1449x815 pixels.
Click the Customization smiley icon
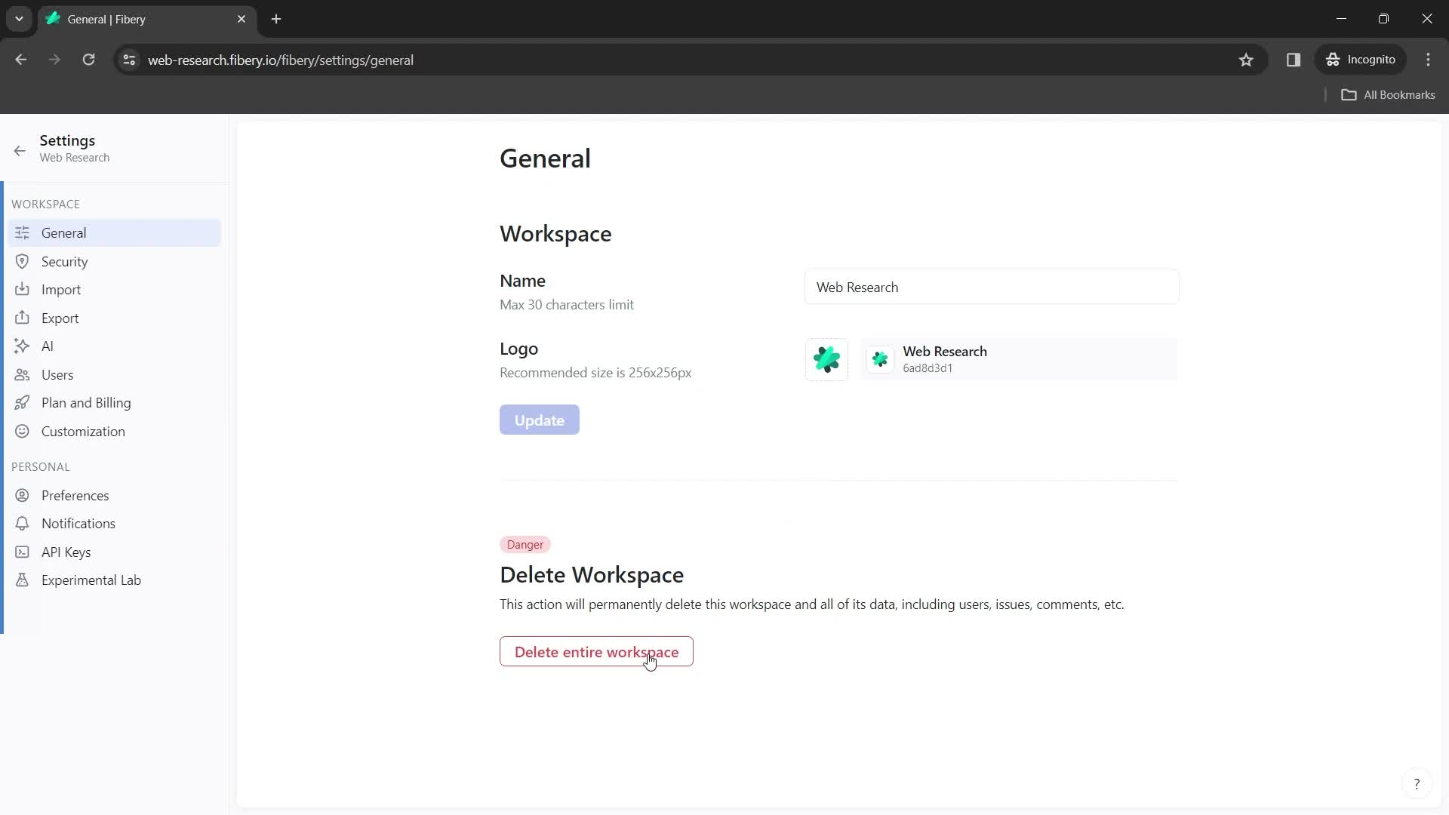[x=22, y=431]
